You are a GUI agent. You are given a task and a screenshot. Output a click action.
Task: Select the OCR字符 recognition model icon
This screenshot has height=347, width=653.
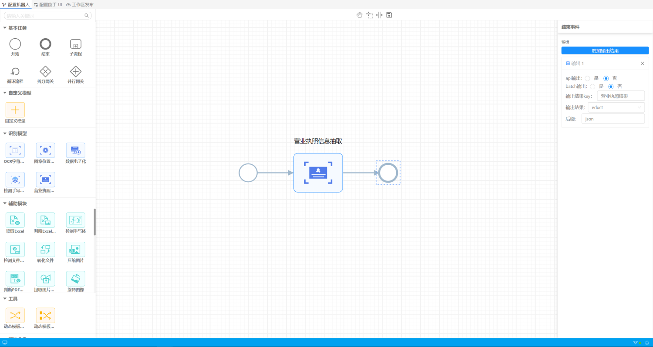[15, 150]
